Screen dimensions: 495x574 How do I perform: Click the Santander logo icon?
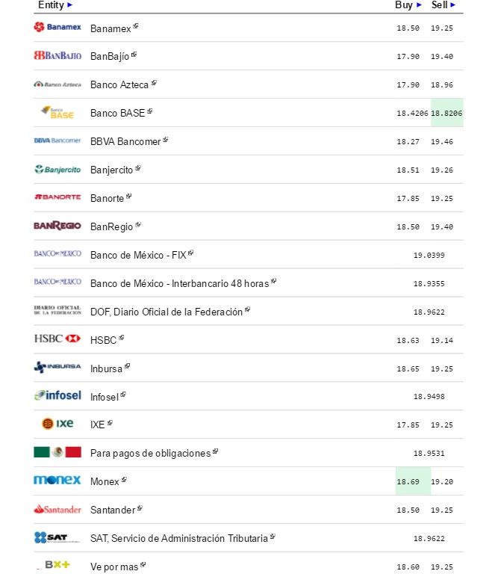[57, 509]
